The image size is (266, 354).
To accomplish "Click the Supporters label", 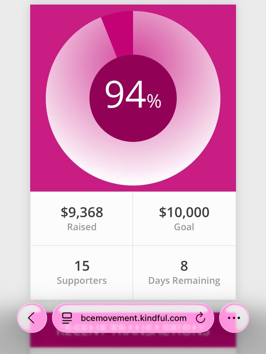I will [x=82, y=281].
